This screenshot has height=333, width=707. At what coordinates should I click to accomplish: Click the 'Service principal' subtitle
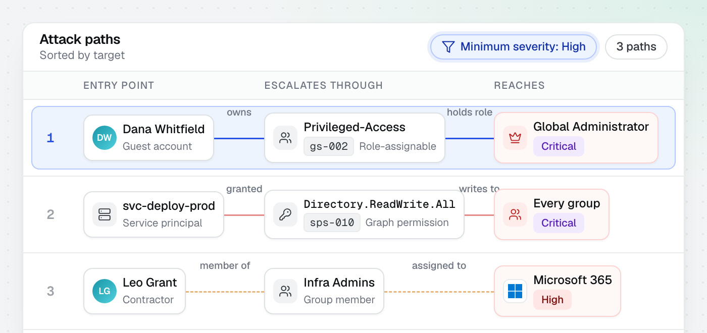(163, 223)
